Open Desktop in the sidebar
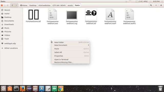The width and height of the screenshot is (164, 92). point(11,17)
